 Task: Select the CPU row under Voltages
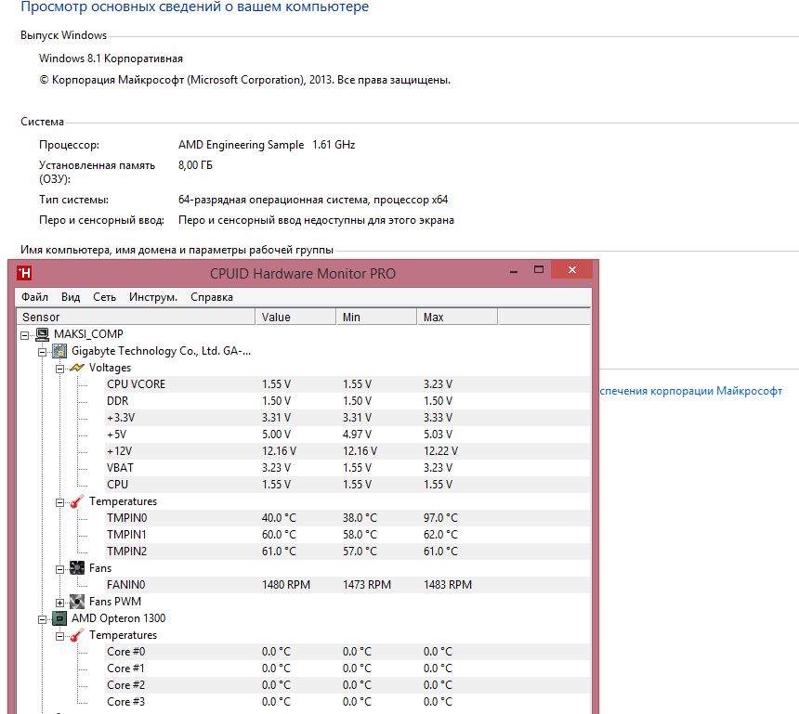[347, 485]
